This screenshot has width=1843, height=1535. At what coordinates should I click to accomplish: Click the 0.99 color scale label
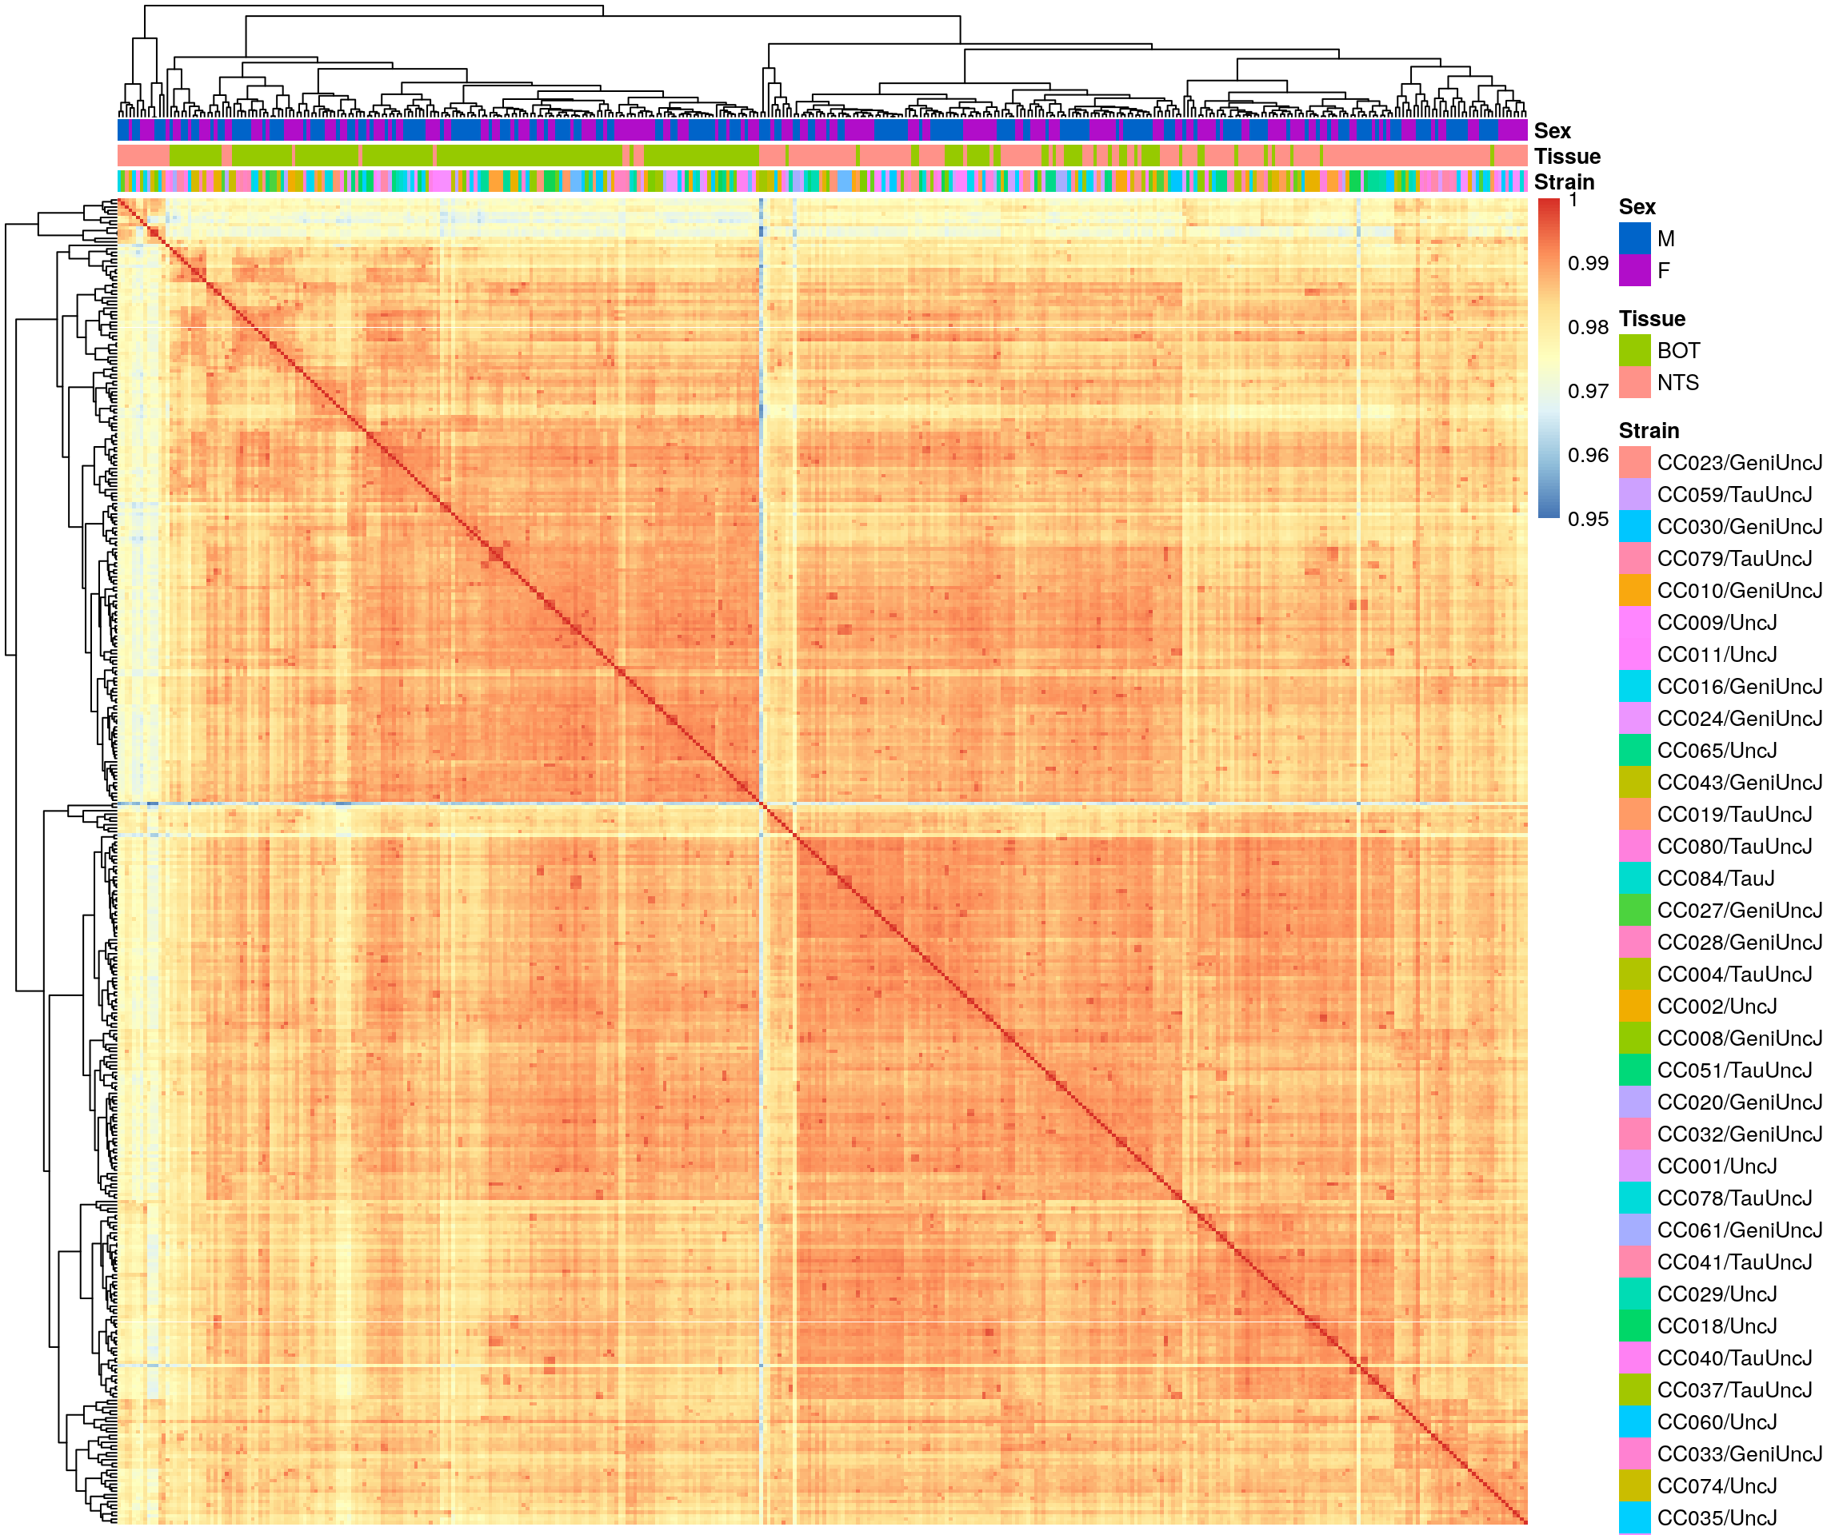pos(1588,263)
